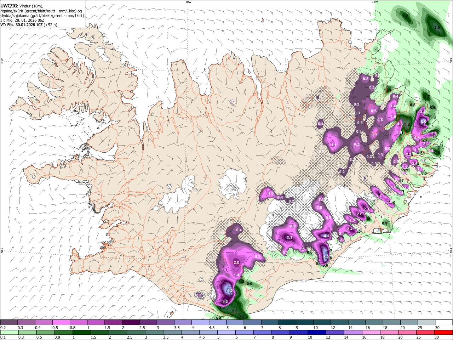This screenshot has width=453, height=340.
Task: Click the '18' label under the rain legend
Action: point(382,338)
